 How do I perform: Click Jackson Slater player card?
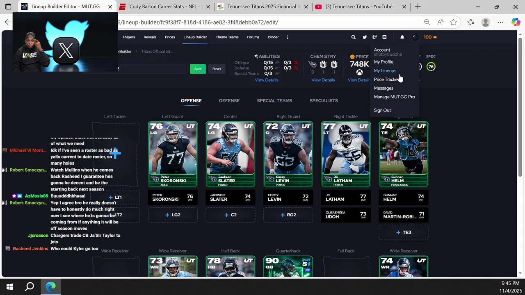click(231, 154)
